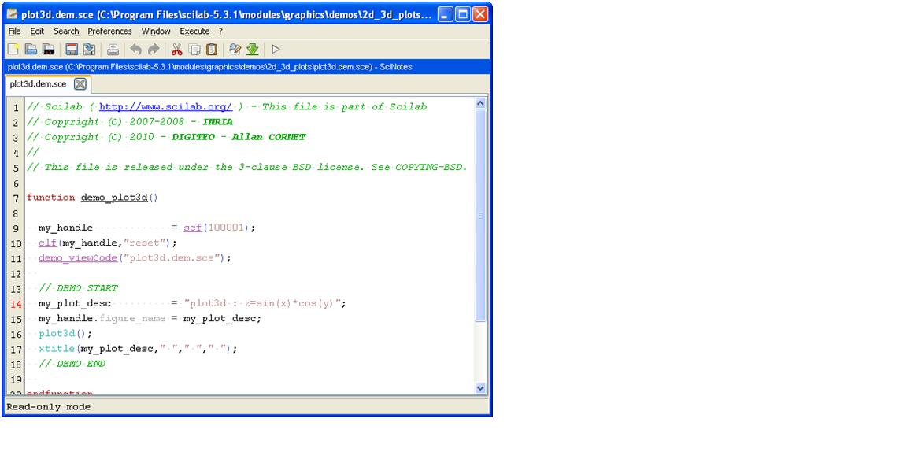Click the Undo arrow icon
Screen dimensions: 918x474
tap(135, 50)
